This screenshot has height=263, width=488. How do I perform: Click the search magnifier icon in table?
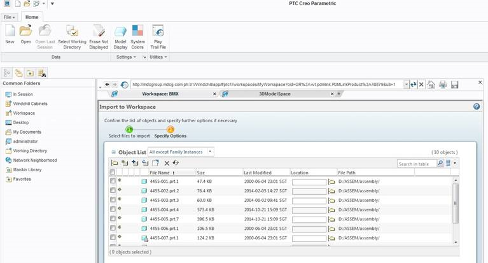pyautogui.click(x=440, y=163)
